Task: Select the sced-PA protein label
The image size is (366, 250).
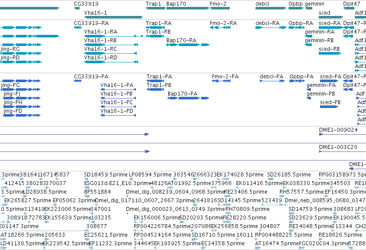Action: 331,77
